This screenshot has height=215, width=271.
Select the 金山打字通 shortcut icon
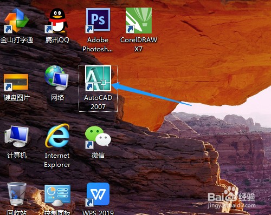(x=16, y=21)
